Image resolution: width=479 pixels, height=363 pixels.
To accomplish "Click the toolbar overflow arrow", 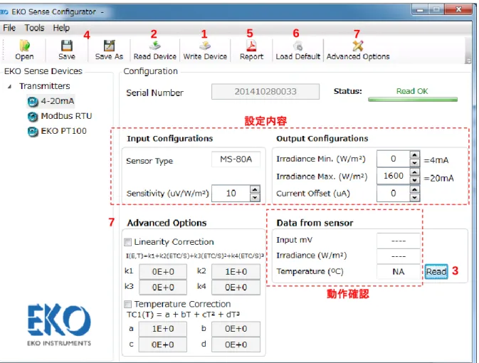I will [468, 60].
